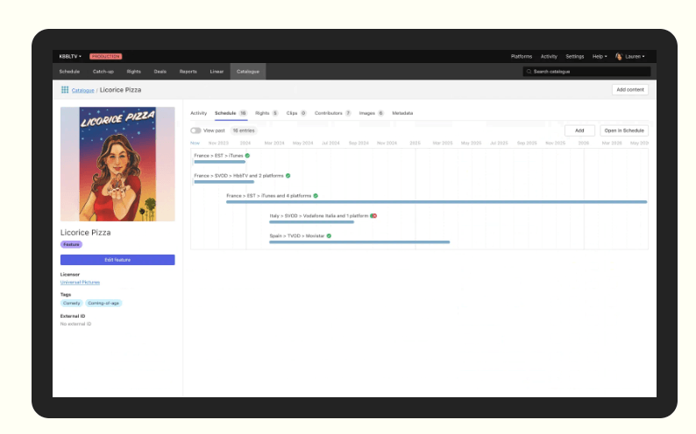
Task: Open Rights in the main navigation
Action: pyautogui.click(x=133, y=71)
